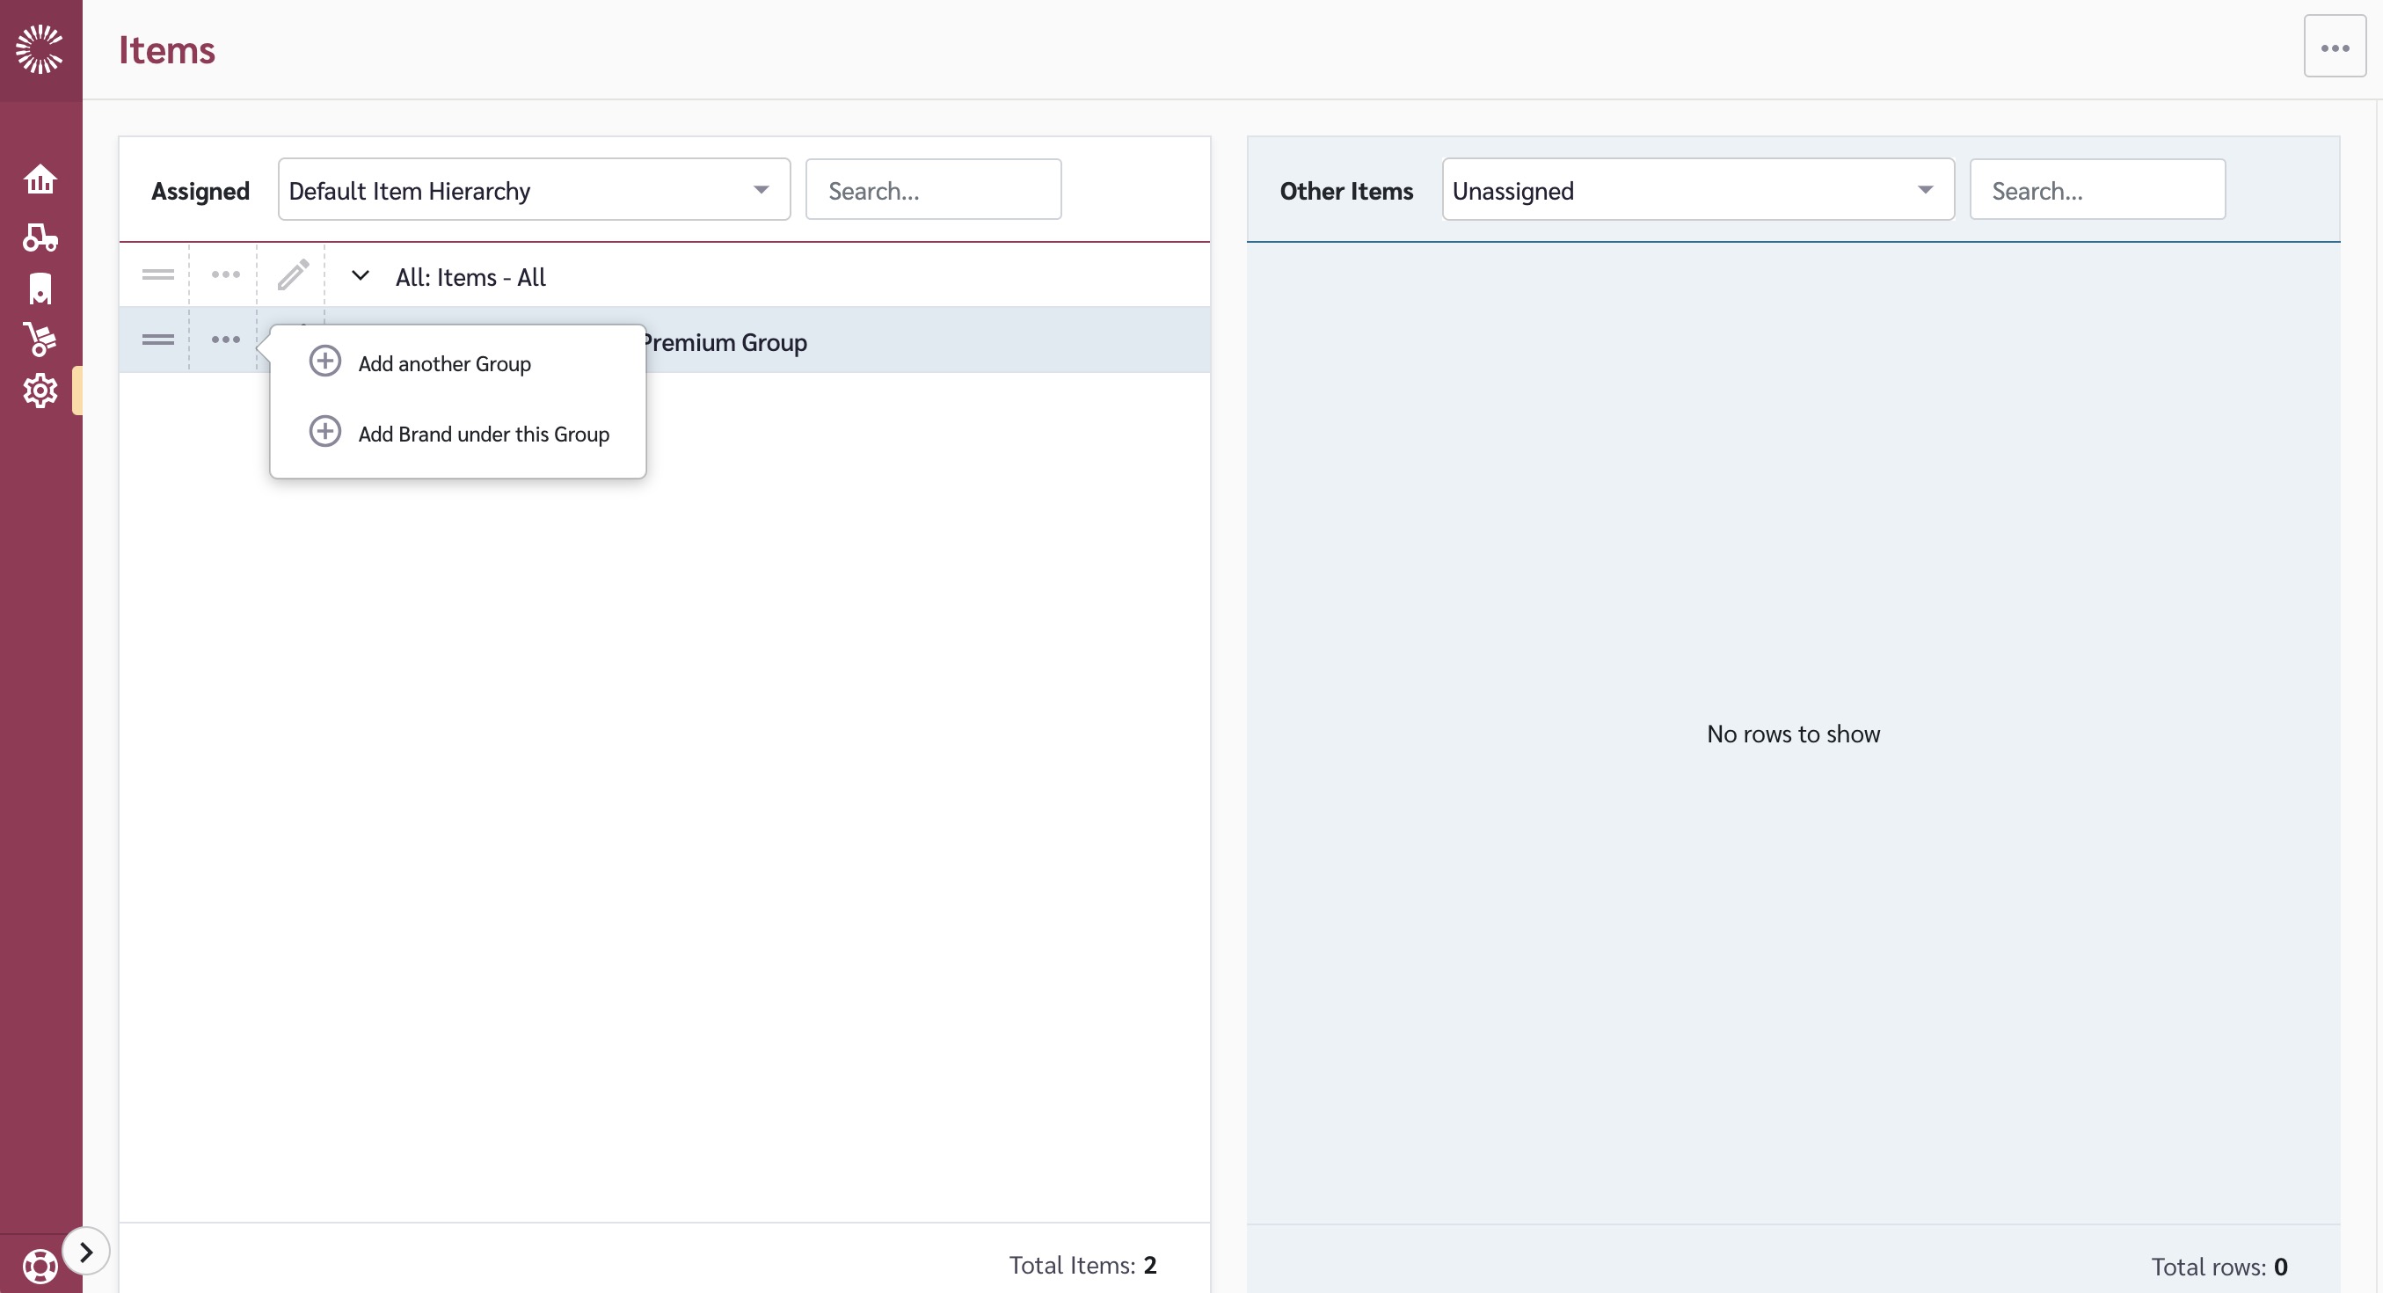
Task: Open three-dot menu on All: Items row
Action: pyautogui.click(x=226, y=275)
